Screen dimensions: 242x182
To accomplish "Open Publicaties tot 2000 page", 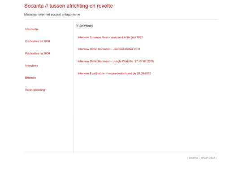I will pos(37,41).
